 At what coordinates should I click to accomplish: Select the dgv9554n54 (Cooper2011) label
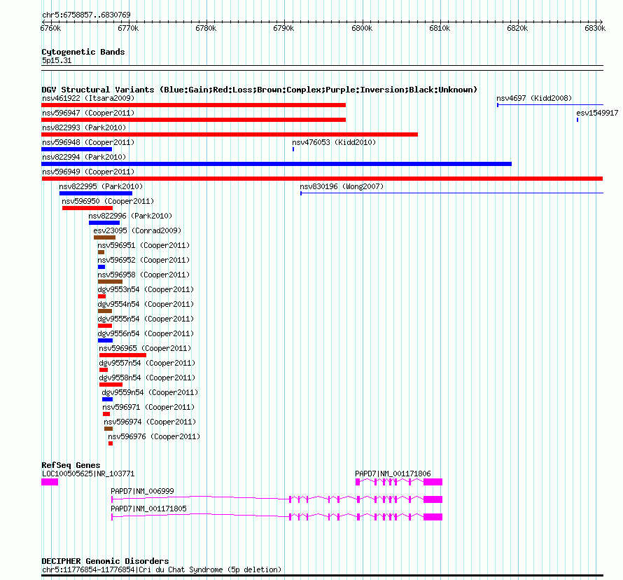pyautogui.click(x=146, y=304)
